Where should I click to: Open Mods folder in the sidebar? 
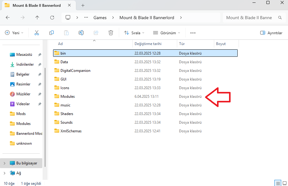21,114
